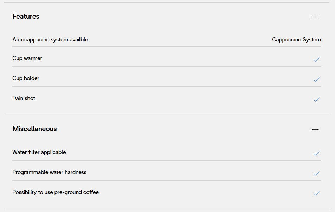
Task: Click the Cup warmer checkmark icon
Action: click(316, 59)
